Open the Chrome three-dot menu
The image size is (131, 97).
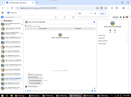click(x=128, y=8)
